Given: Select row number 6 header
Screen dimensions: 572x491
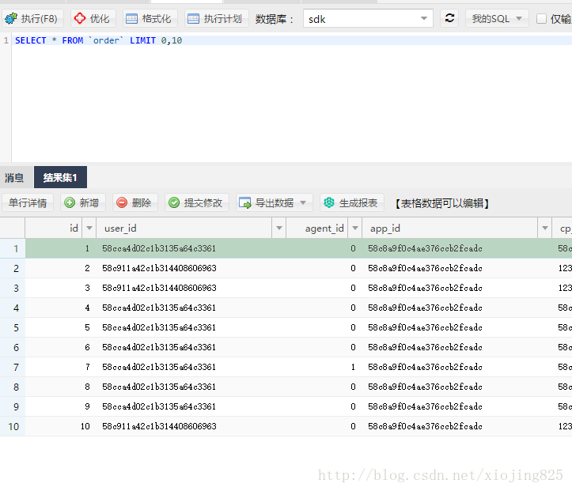Looking at the screenshot, I should [x=13, y=347].
